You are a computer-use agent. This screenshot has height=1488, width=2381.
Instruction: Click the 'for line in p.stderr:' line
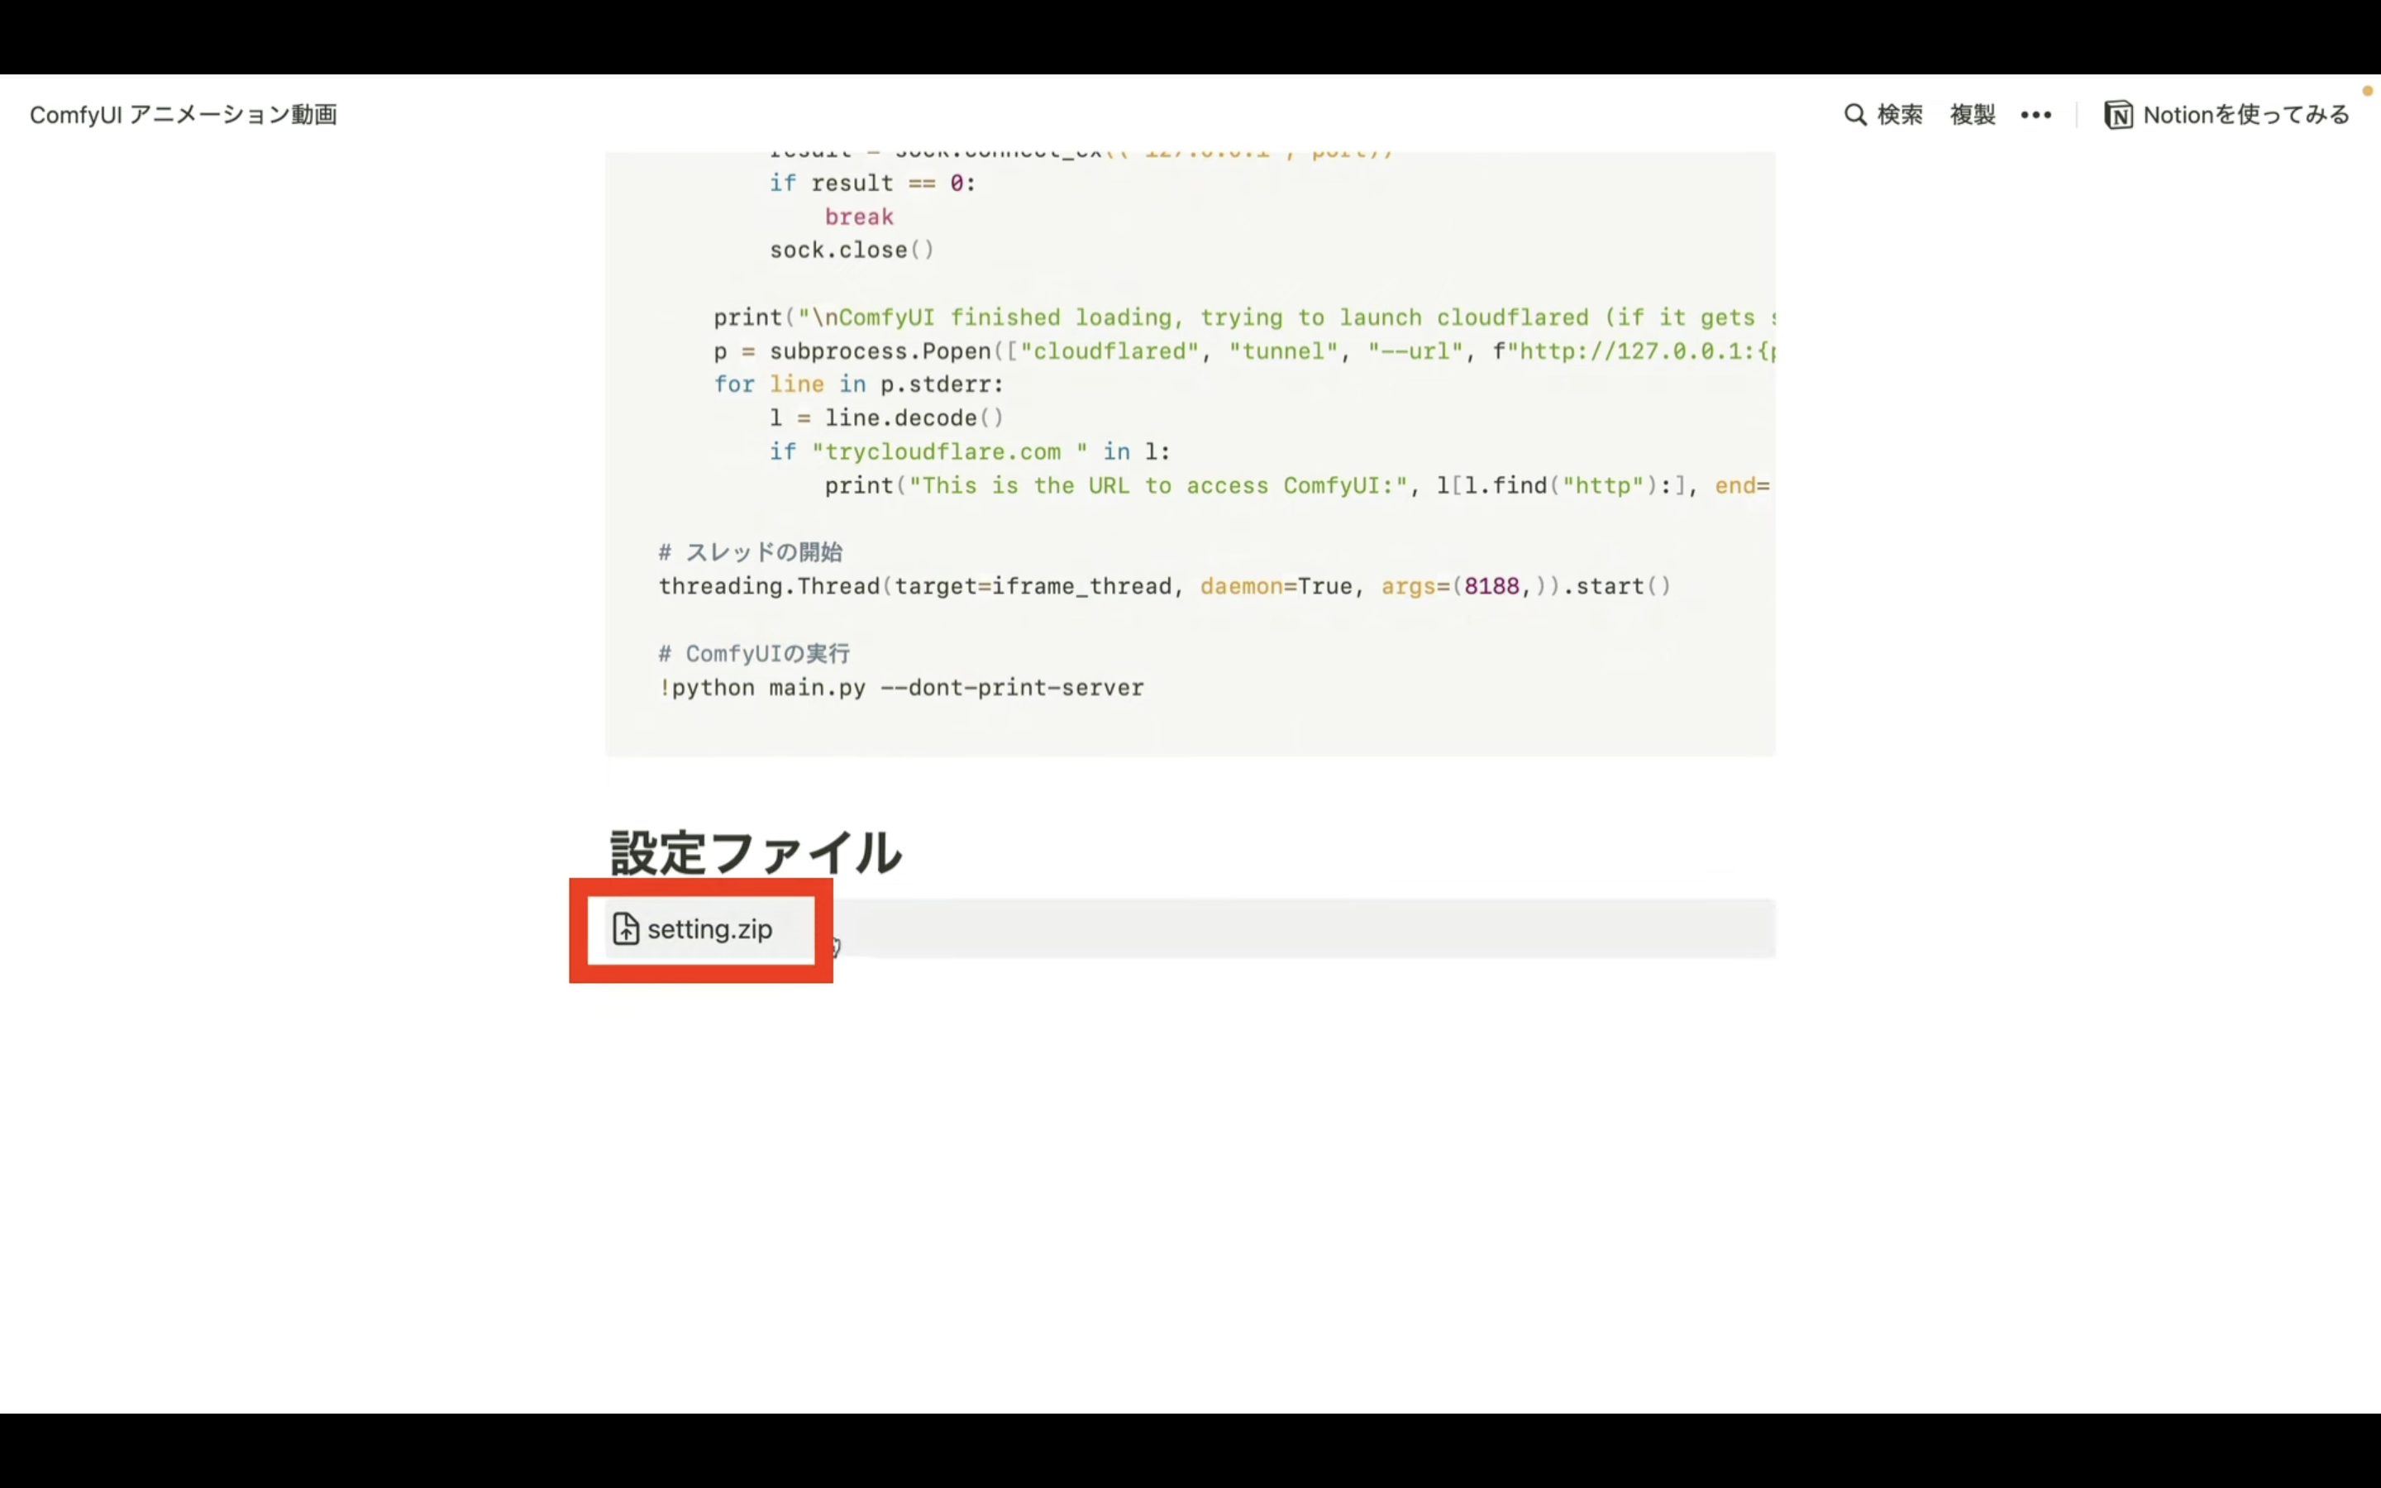click(x=859, y=384)
